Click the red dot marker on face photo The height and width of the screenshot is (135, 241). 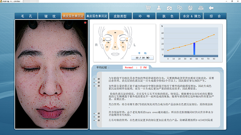85,23
